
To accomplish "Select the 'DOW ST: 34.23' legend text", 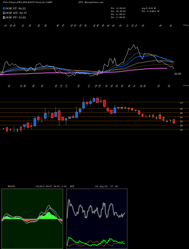I will (15, 8).
